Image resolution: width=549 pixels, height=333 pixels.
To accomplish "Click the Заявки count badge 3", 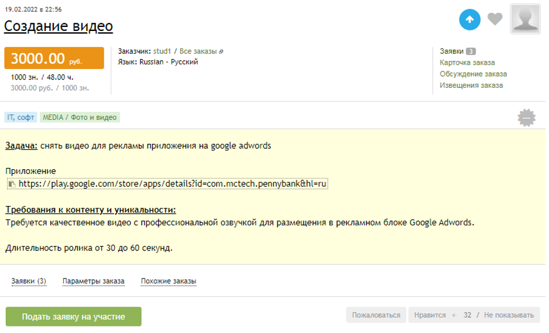I will [x=471, y=52].
